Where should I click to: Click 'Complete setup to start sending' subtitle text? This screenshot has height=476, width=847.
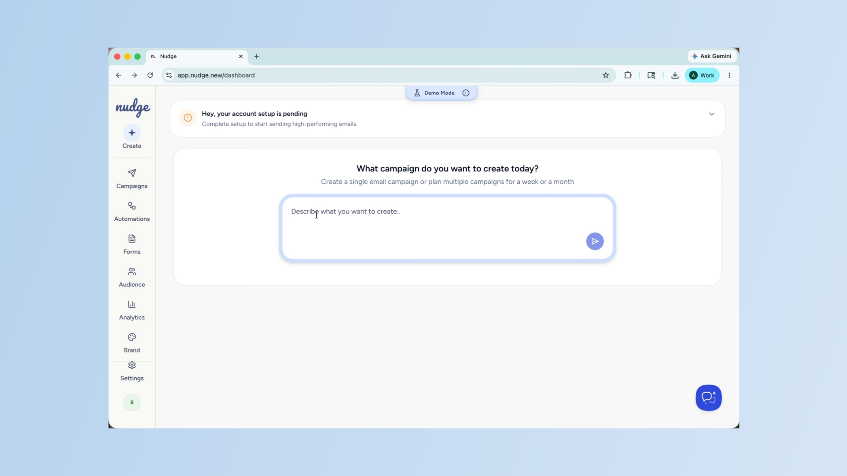(280, 124)
